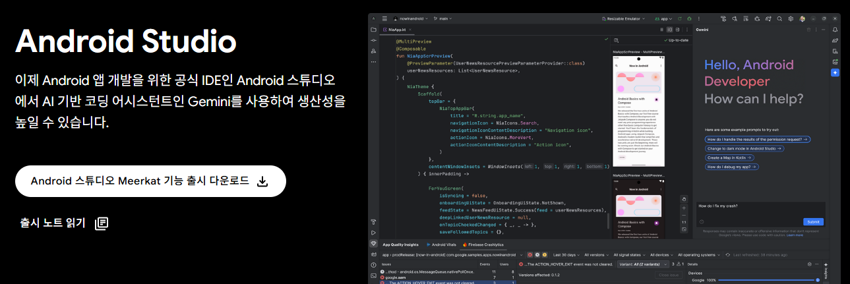Open the release notes link
Screen dimensions: 850x284
64,223
